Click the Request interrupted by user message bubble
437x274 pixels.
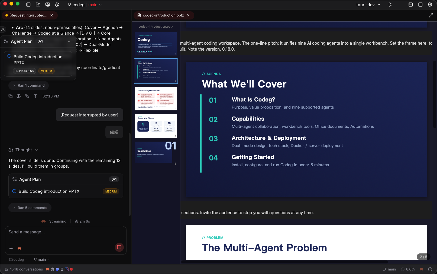(89, 115)
